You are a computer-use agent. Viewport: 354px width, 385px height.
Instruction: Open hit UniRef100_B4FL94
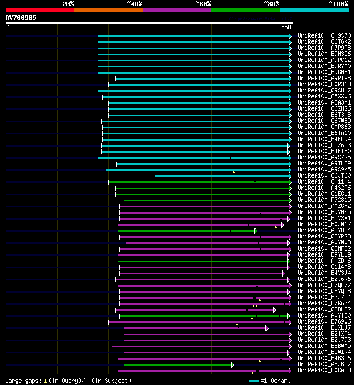(324, 139)
